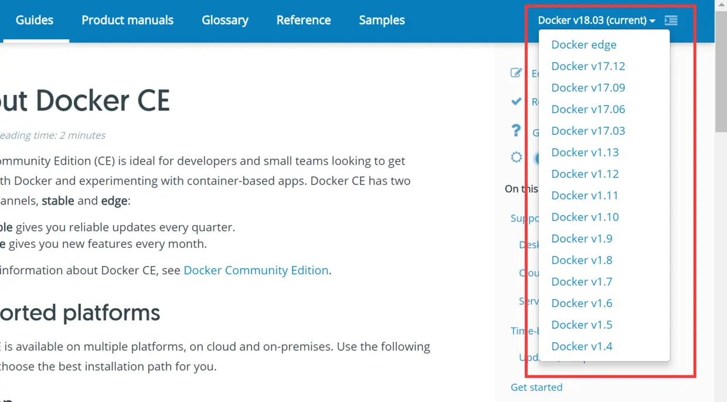Screen dimensions: 727x402
Task: Choose Docker v17.03 version
Action: click(588, 131)
